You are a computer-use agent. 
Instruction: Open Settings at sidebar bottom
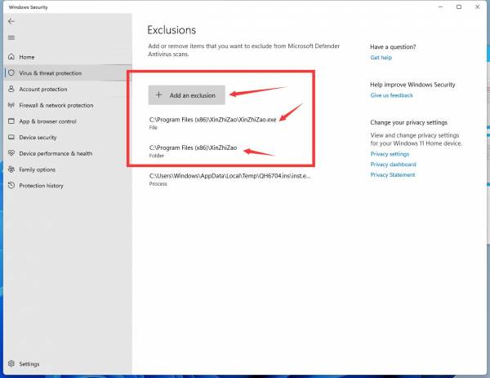point(68,363)
